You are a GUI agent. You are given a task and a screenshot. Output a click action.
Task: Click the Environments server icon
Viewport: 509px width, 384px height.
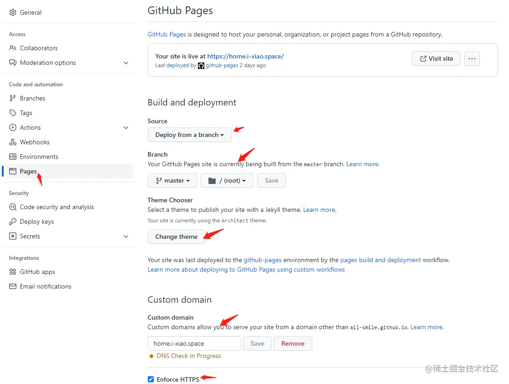pos(13,157)
